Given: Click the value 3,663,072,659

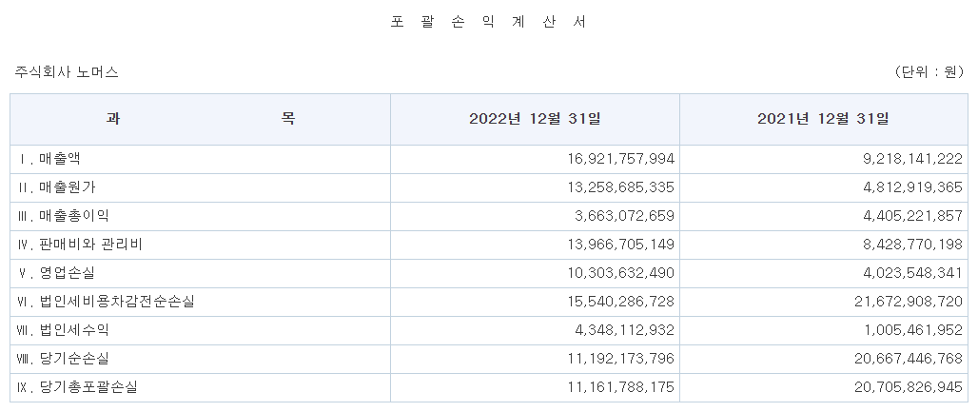Looking at the screenshot, I should [624, 217].
